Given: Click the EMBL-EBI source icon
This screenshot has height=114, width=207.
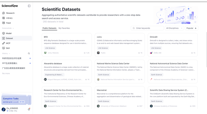Looking at the screenshot, I should tap(151, 53).
